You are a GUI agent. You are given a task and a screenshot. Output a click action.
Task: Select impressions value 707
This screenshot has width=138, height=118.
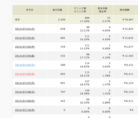[63, 92]
